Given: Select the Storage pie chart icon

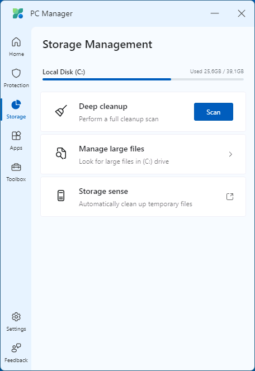Looking at the screenshot, I should 16,104.
